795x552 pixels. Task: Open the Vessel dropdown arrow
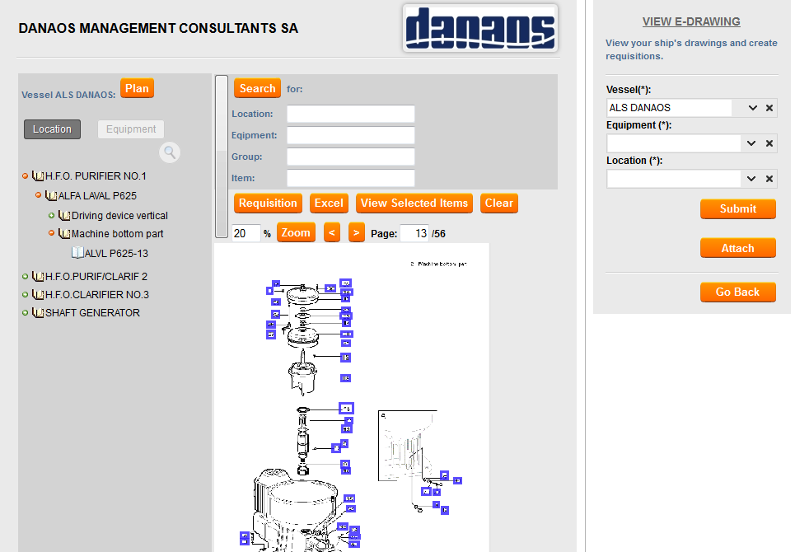click(752, 107)
